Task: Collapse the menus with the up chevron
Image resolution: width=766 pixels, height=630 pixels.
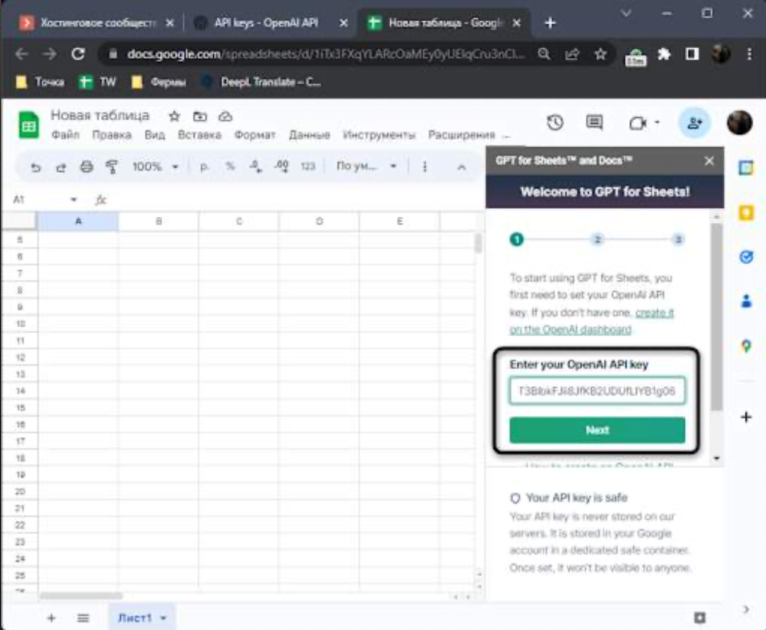Action: pos(462,167)
